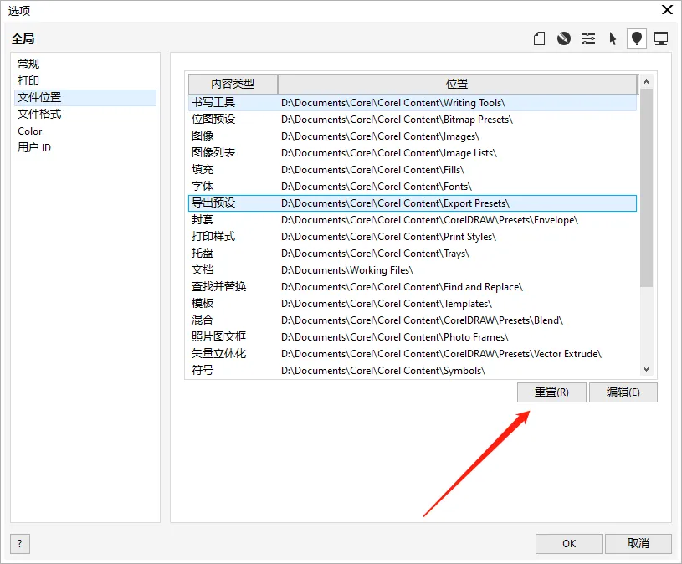The image size is (682, 564).
Task: Open the sliders settings icon
Action: (x=588, y=38)
